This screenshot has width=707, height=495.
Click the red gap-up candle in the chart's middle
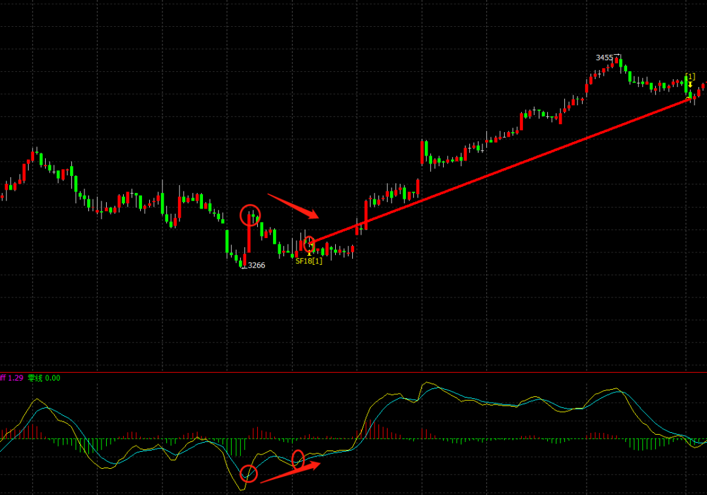423,153
